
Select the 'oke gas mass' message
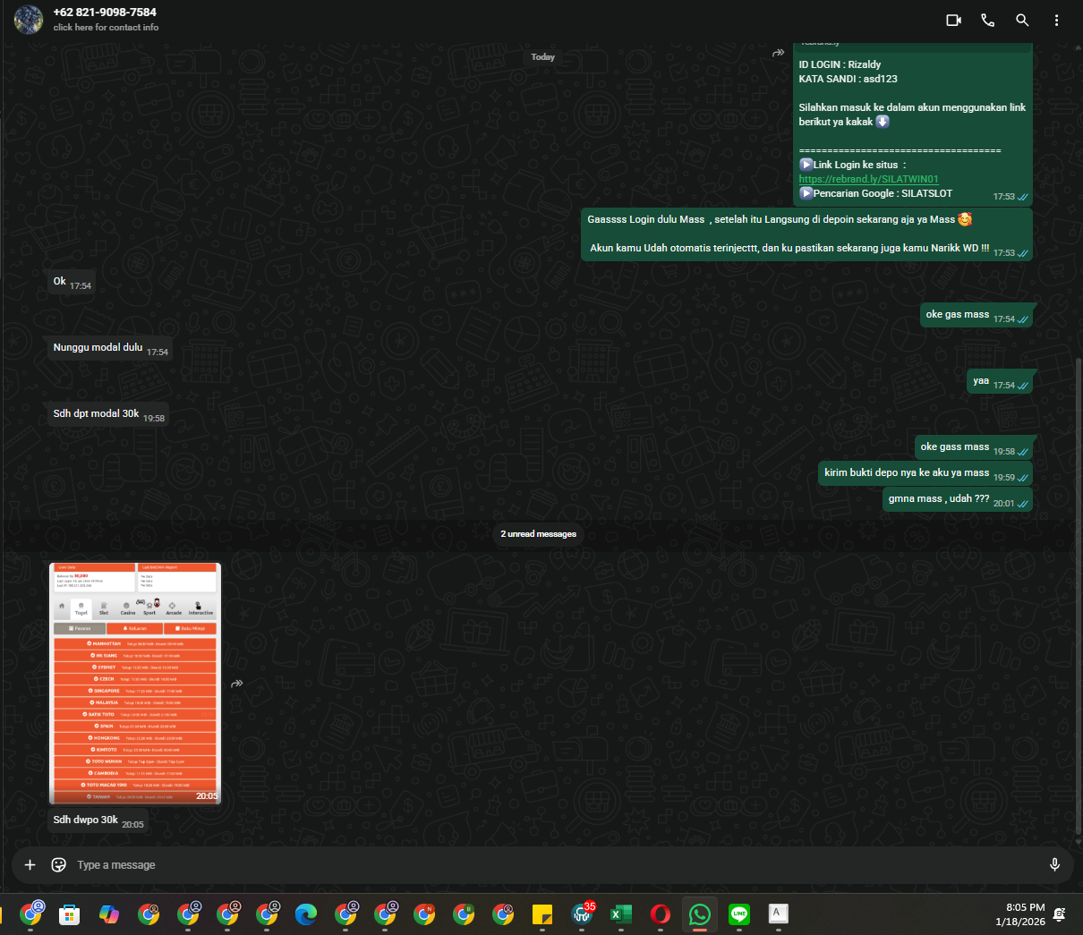[976, 315]
